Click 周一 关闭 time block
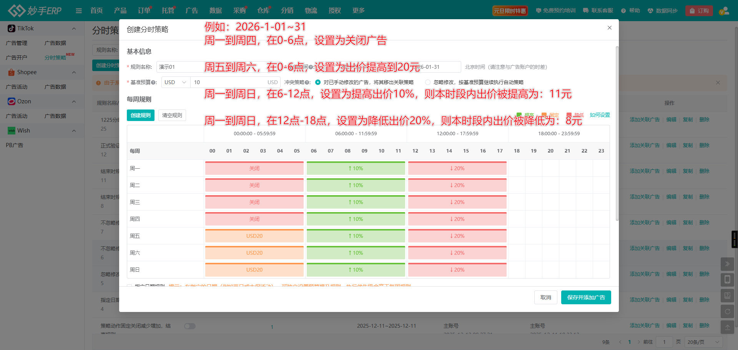This screenshot has width=738, height=350. coord(254,168)
